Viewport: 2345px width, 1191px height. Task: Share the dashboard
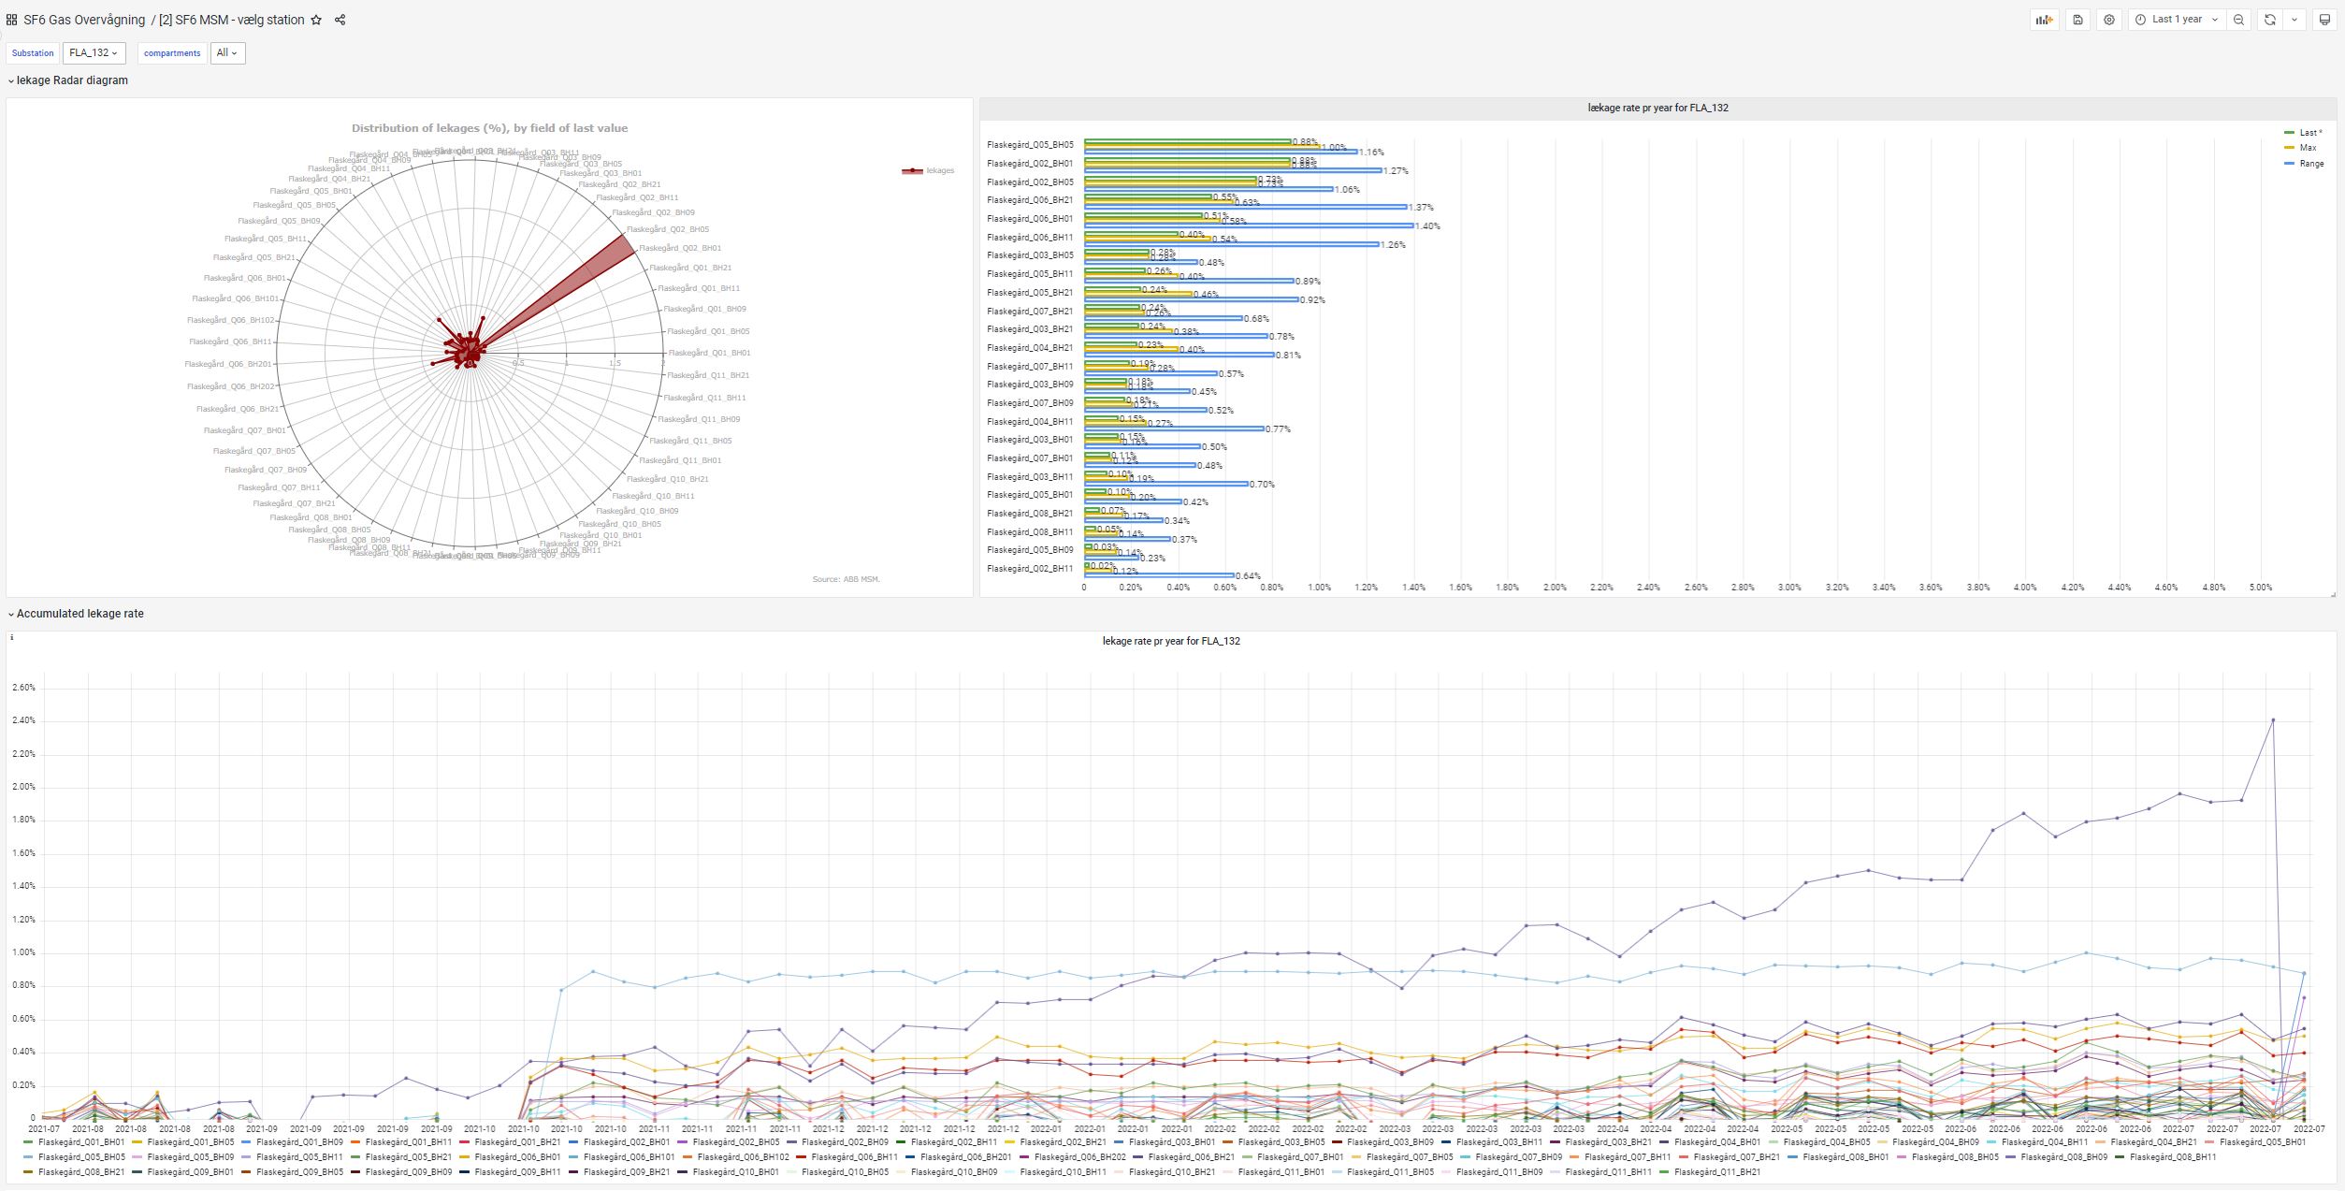[x=340, y=20]
